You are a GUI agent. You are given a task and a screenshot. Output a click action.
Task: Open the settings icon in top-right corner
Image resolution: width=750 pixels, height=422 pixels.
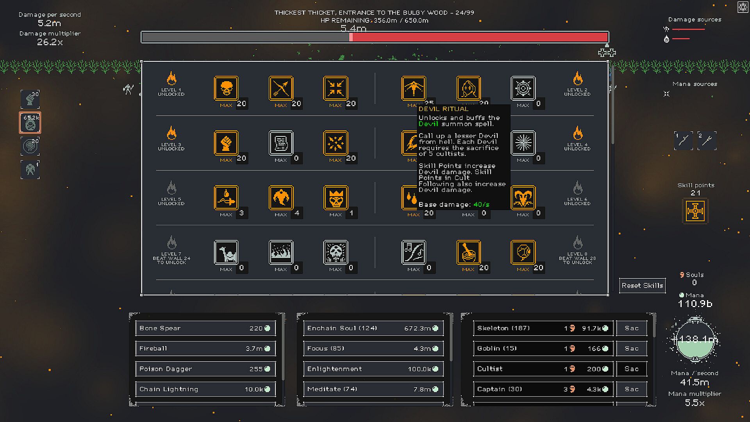(743, 7)
